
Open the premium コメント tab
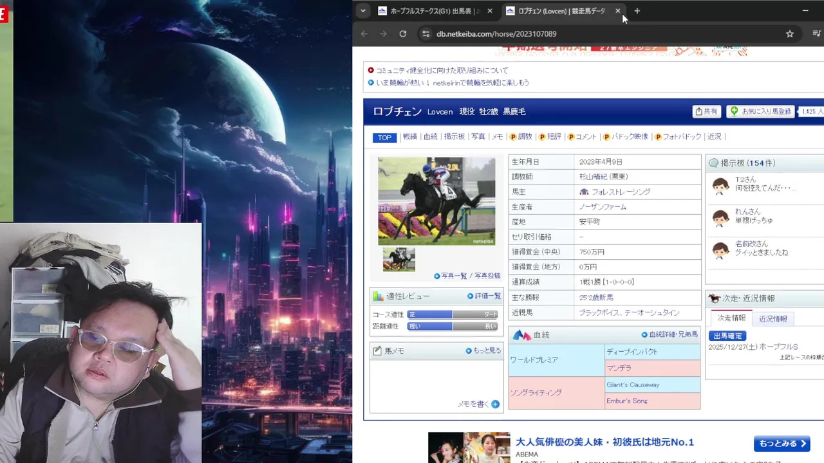pos(583,137)
